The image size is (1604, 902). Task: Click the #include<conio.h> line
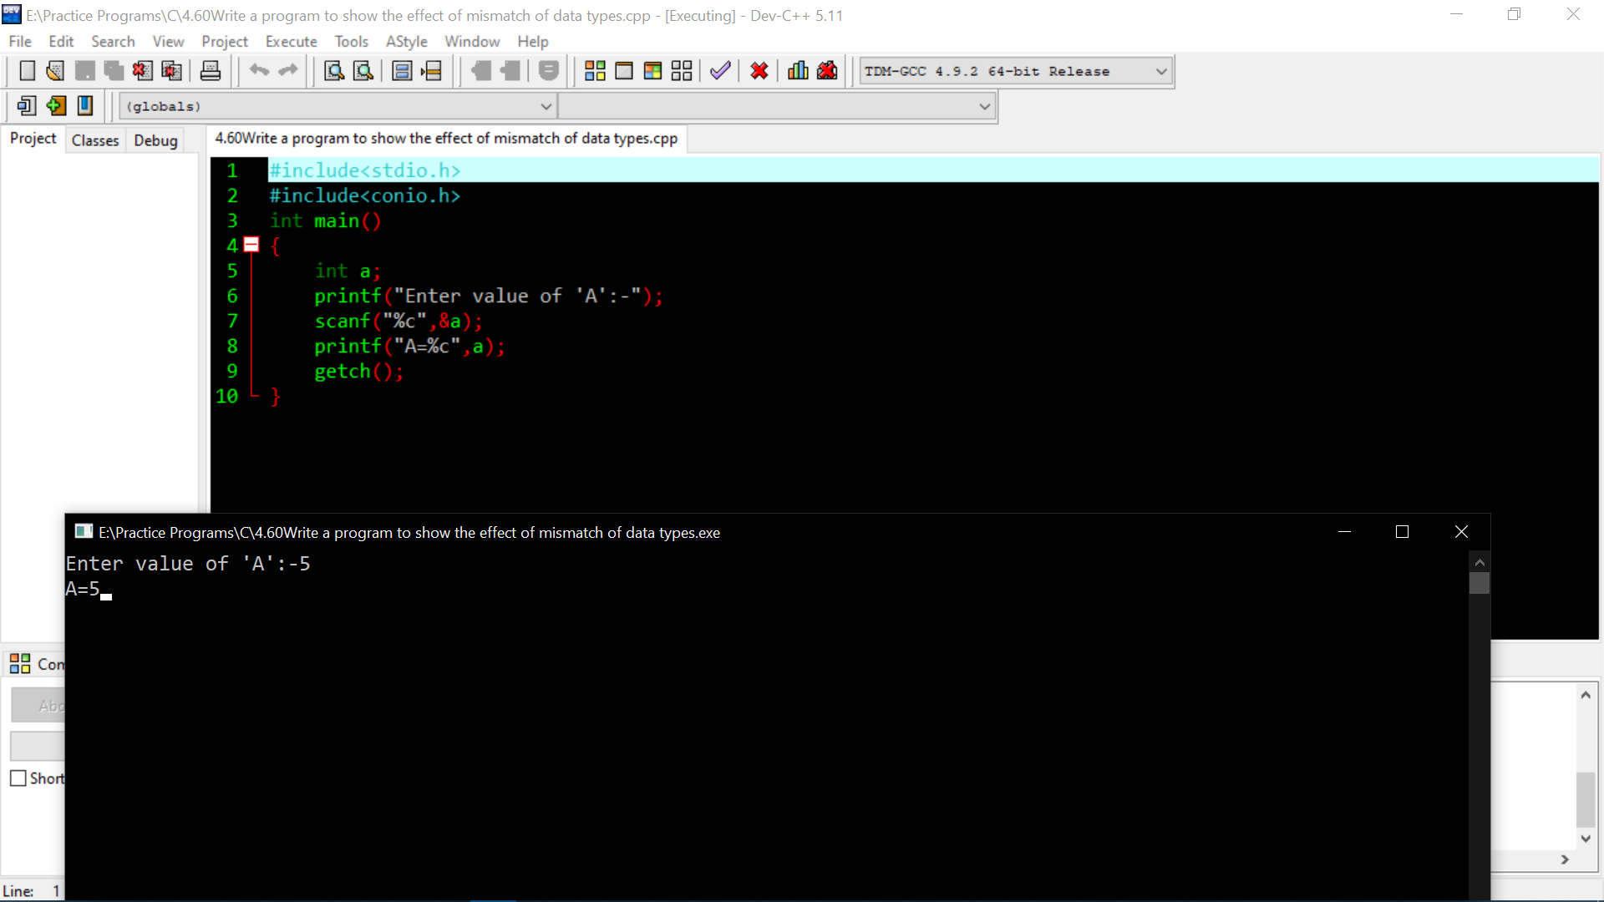[x=364, y=195]
